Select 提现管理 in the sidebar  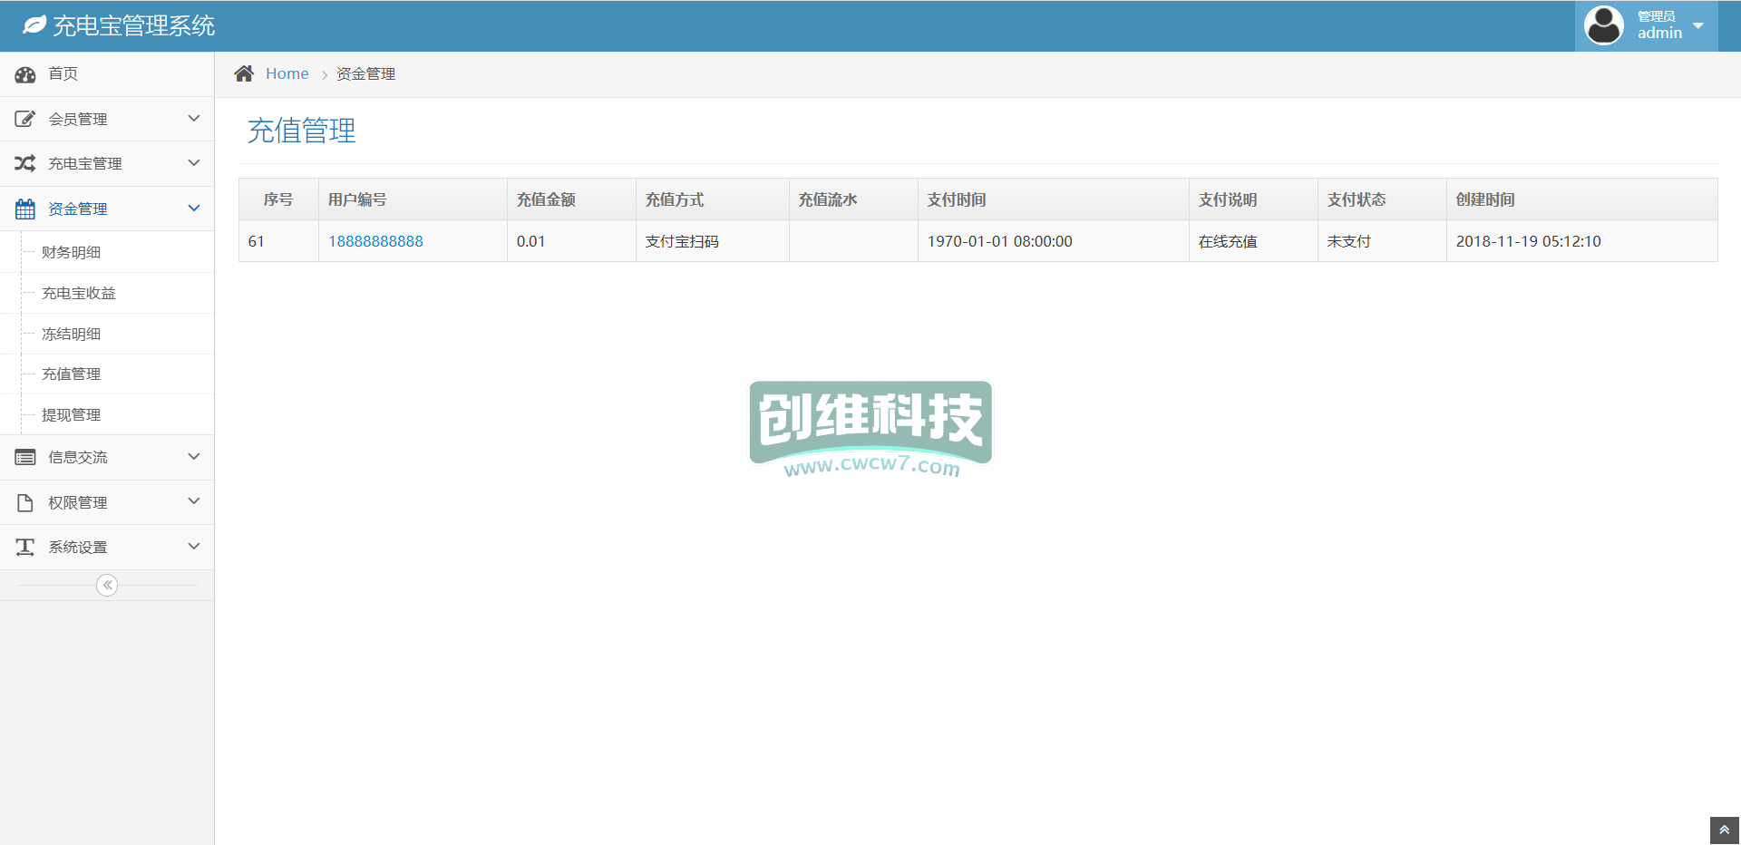tap(71, 414)
